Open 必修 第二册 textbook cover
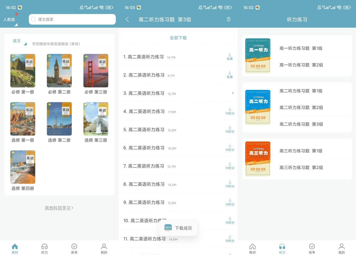Screen dimensions: 356x255 (59, 71)
